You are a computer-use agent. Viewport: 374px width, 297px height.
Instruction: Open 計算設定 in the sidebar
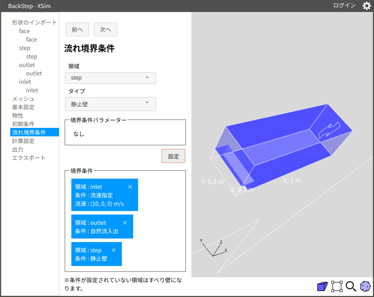tap(23, 141)
